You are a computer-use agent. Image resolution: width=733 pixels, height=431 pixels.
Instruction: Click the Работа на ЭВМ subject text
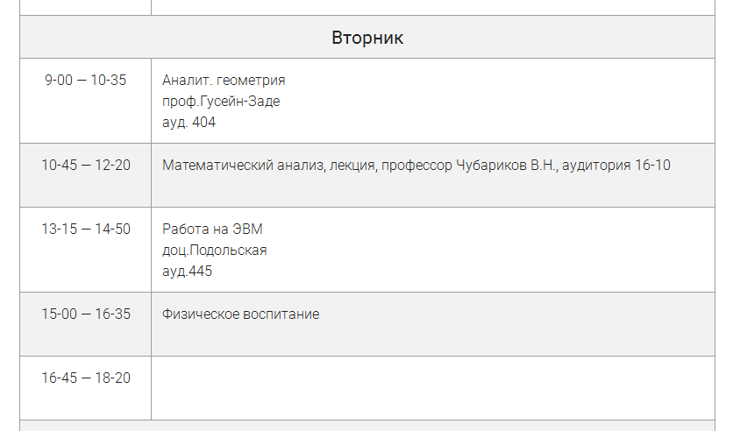212,230
